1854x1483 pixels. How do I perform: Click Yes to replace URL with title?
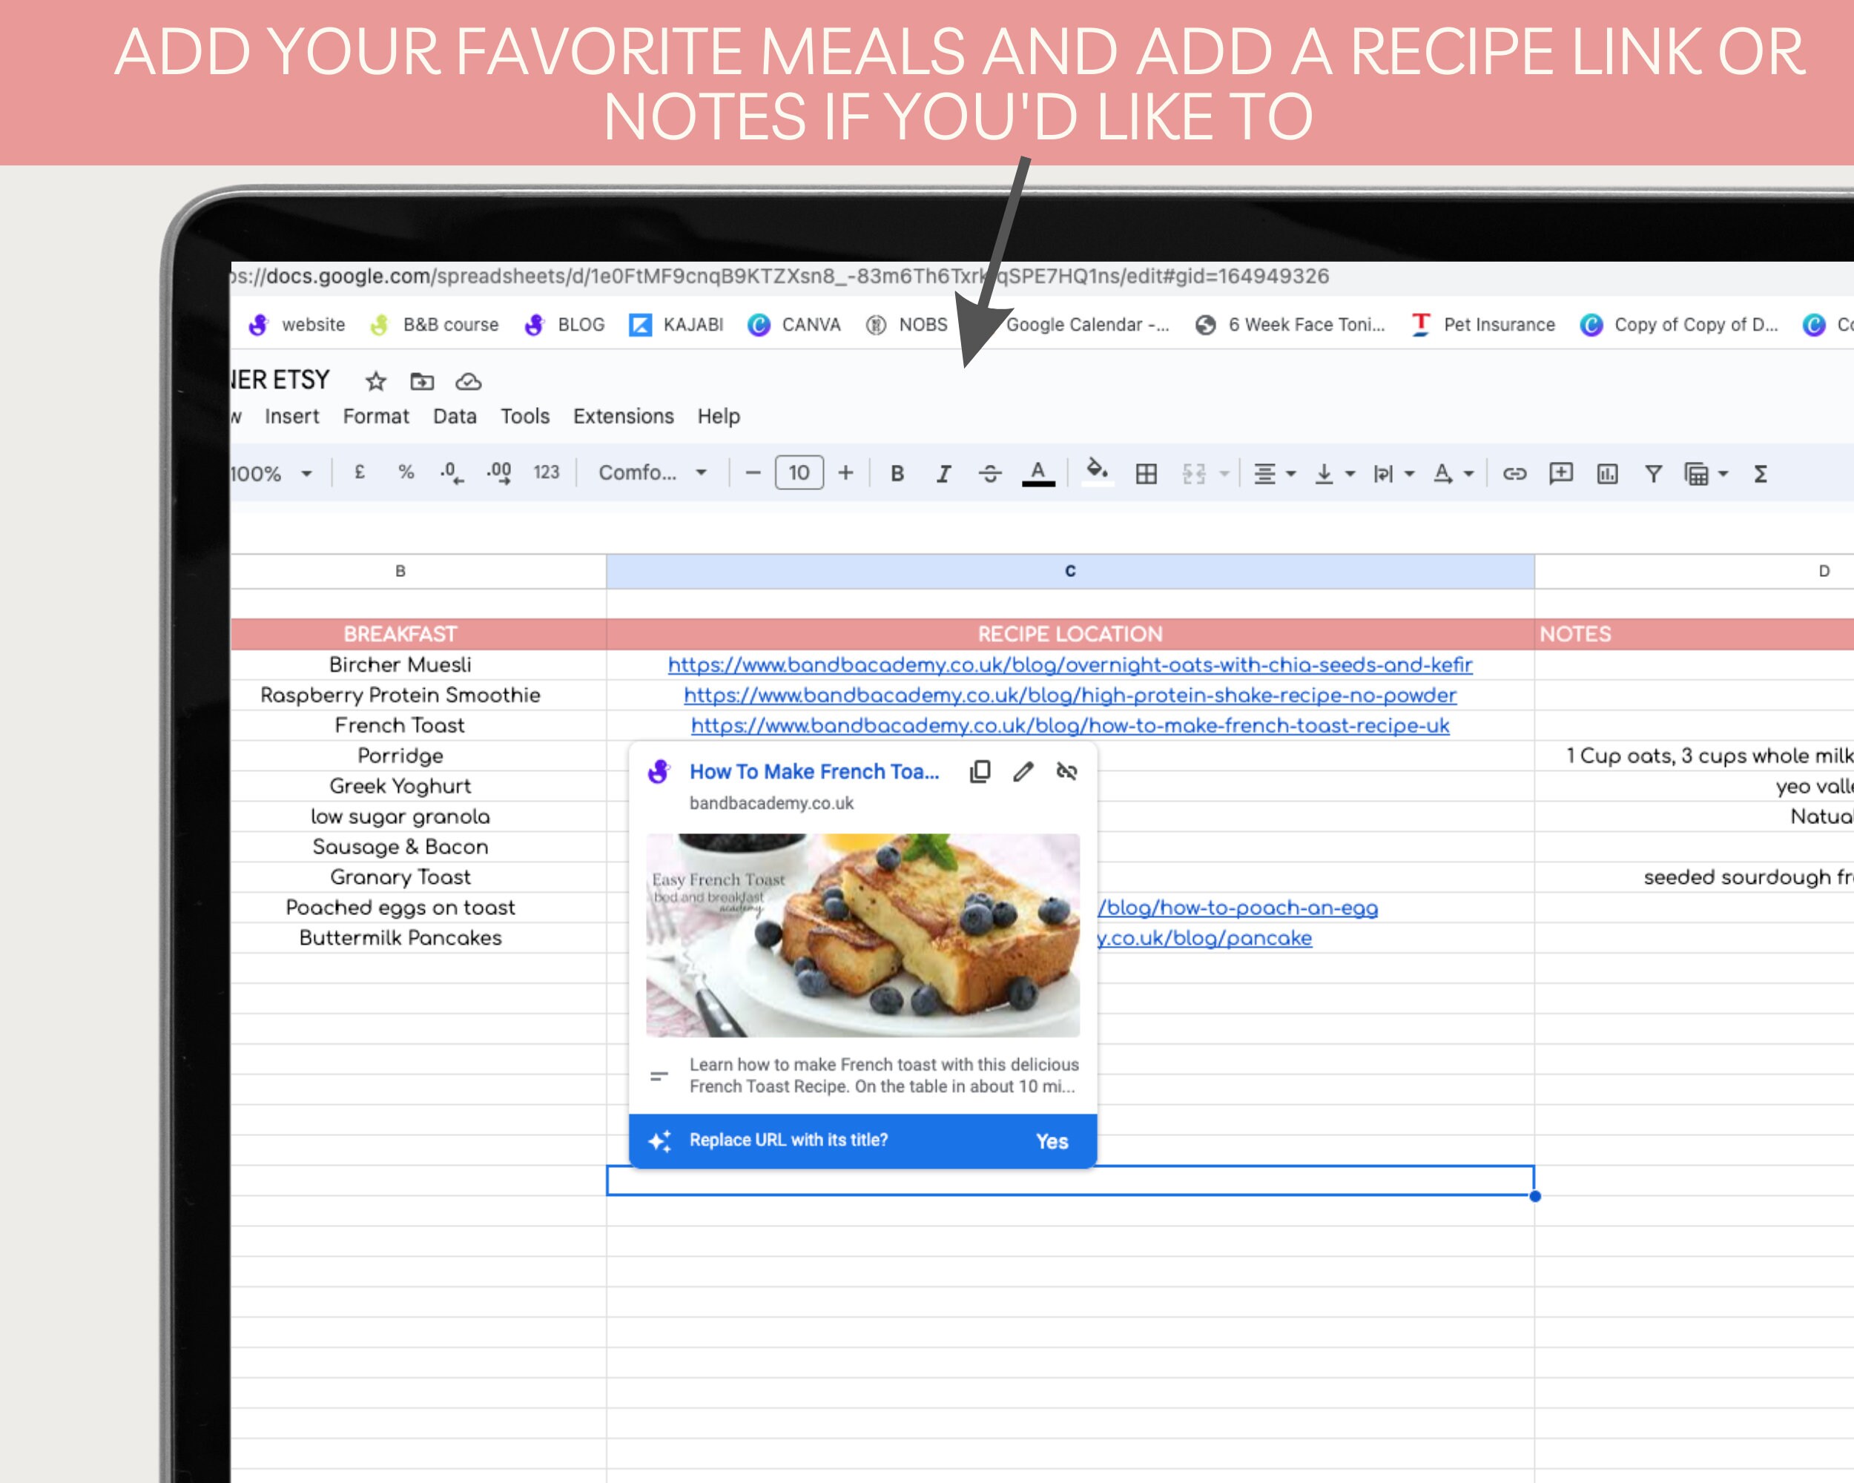[x=1052, y=1140]
